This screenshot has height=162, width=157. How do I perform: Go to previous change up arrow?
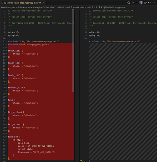point(133,3)
